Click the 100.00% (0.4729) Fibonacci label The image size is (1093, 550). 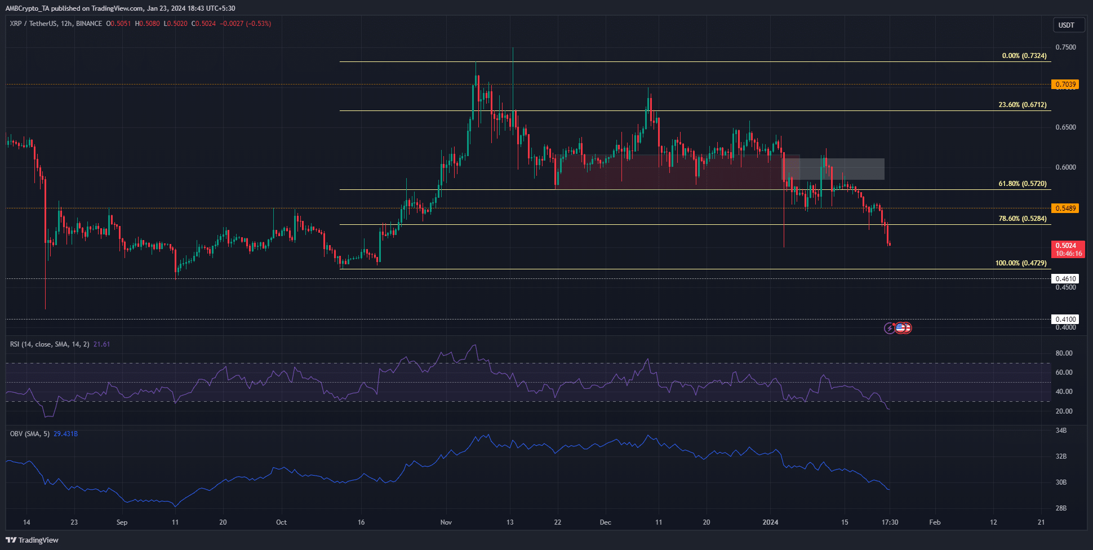[1021, 263]
